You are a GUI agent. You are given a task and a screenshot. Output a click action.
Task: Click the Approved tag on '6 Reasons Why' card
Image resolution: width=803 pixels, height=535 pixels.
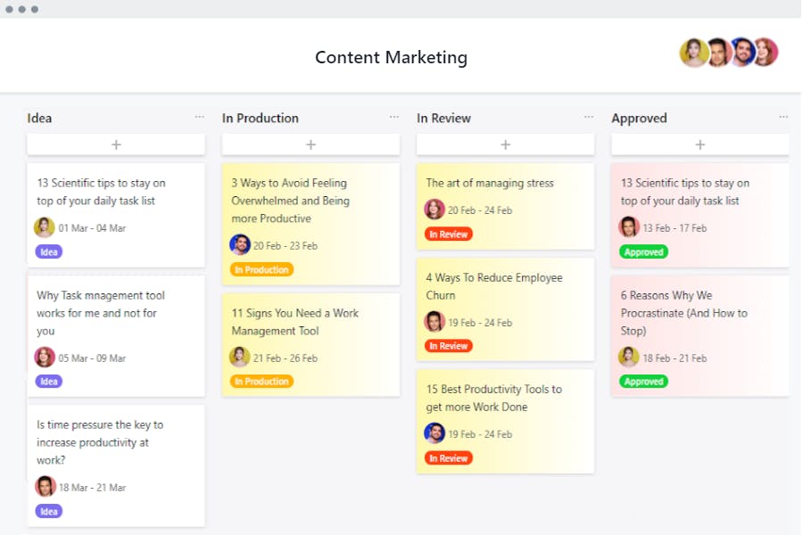[644, 382]
